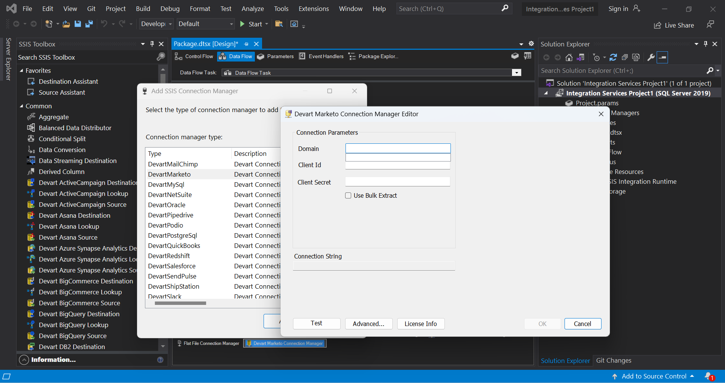Click the New Project toolbar icon
The image size is (725, 383).
click(x=49, y=24)
